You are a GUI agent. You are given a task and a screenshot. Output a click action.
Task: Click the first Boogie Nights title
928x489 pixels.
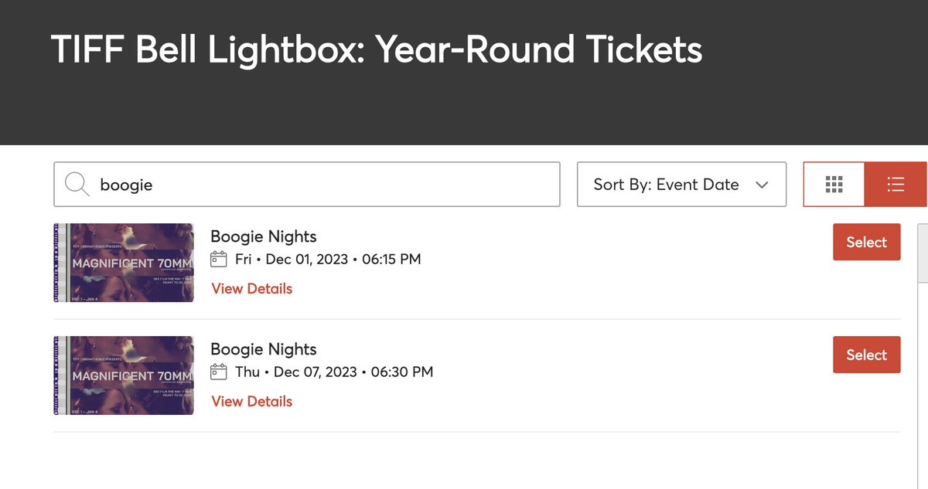[264, 236]
